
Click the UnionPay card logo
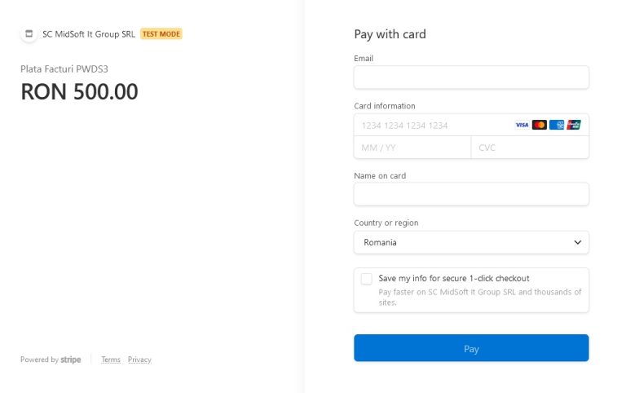coord(574,125)
